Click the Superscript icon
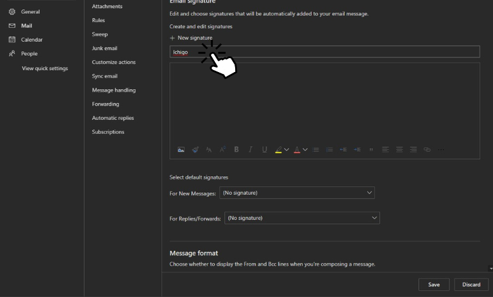The image size is (493, 297). [222, 150]
